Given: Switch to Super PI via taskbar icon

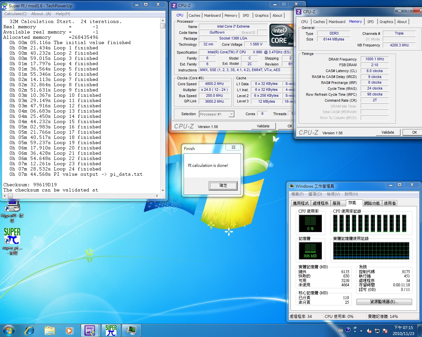Looking at the screenshot, I should click(111, 330).
